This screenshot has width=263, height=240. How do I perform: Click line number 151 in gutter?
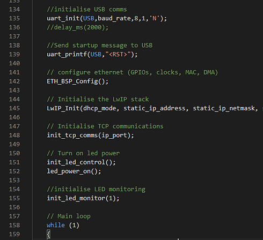(14, 162)
